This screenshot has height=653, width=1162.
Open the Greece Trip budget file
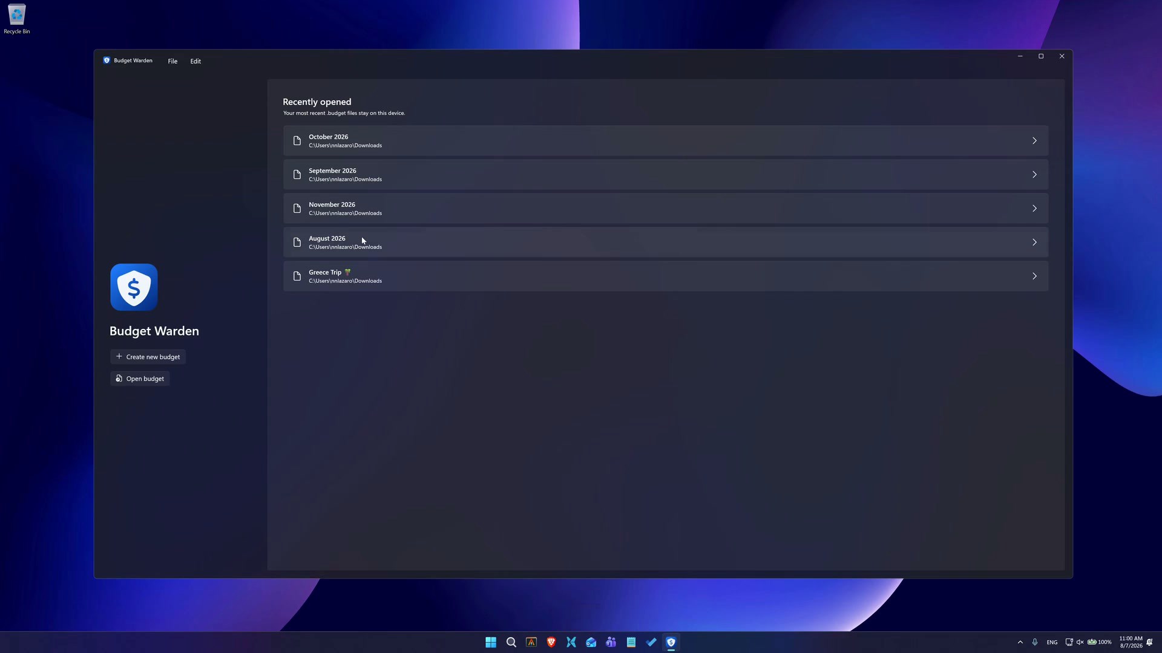pyautogui.click(x=666, y=276)
